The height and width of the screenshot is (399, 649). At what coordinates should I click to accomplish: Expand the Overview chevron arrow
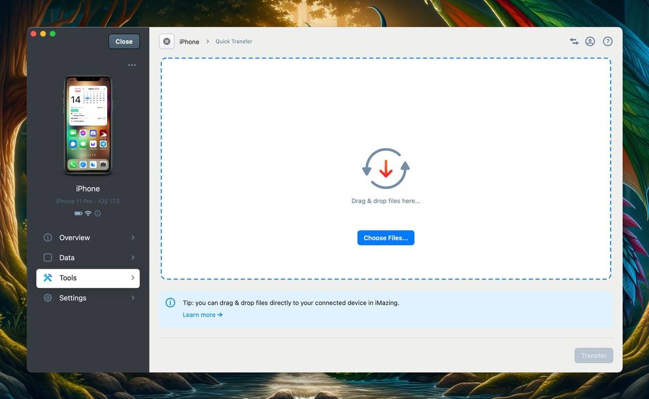click(x=133, y=238)
